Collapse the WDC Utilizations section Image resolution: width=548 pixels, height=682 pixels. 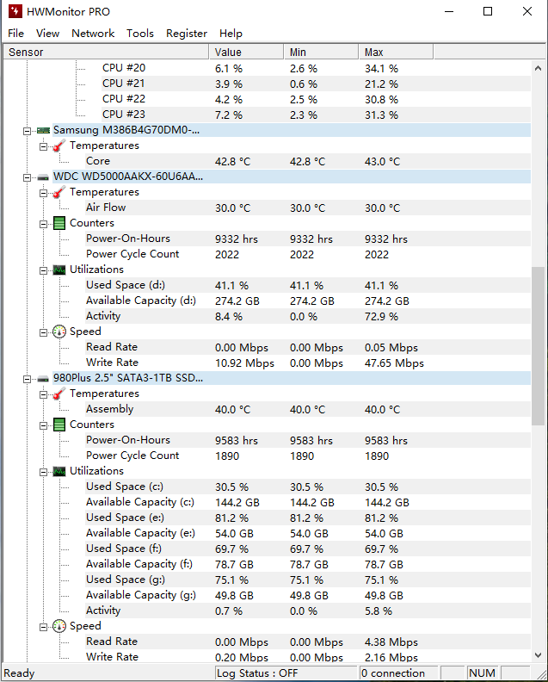coord(44,270)
